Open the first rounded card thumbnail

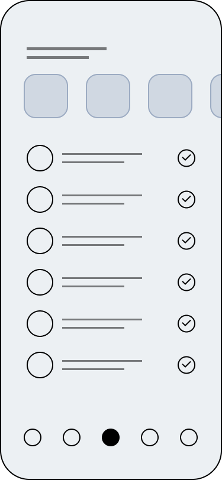click(46, 96)
